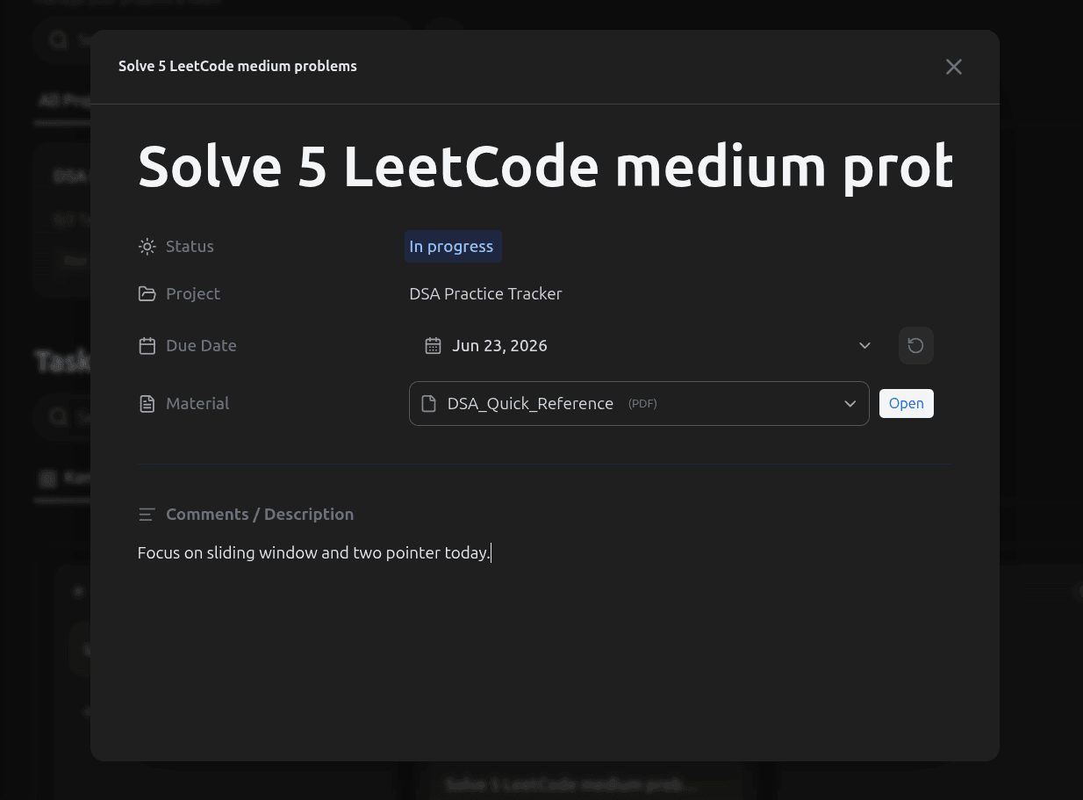Click the Status label
Screen dimensions: 1083x800
click(190, 247)
